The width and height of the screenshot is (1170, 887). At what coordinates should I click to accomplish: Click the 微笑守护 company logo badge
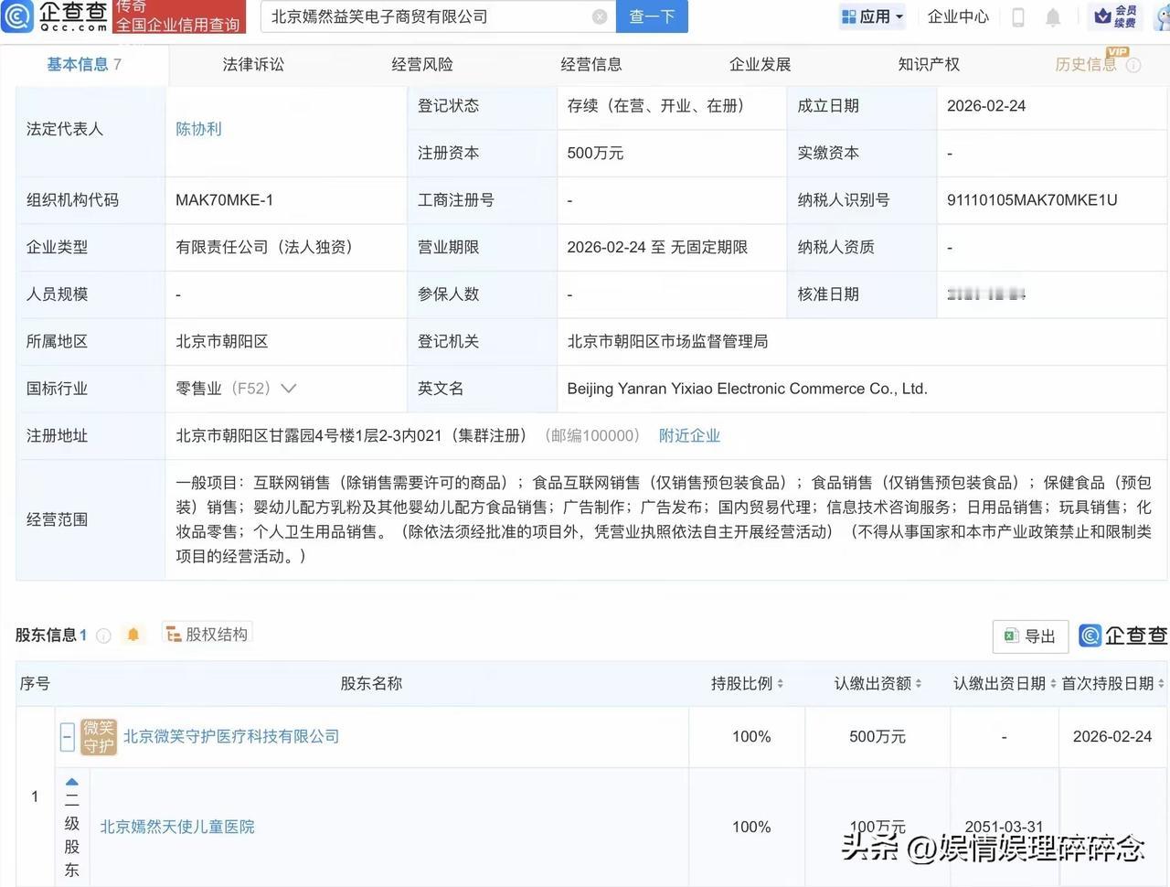[x=99, y=737]
